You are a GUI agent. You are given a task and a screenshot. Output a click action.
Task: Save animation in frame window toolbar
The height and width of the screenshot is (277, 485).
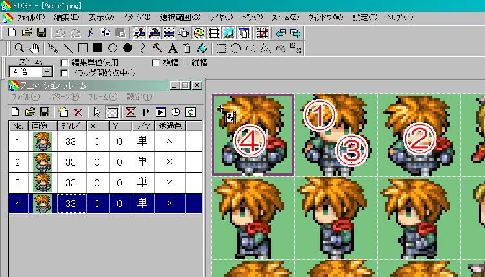(45, 112)
